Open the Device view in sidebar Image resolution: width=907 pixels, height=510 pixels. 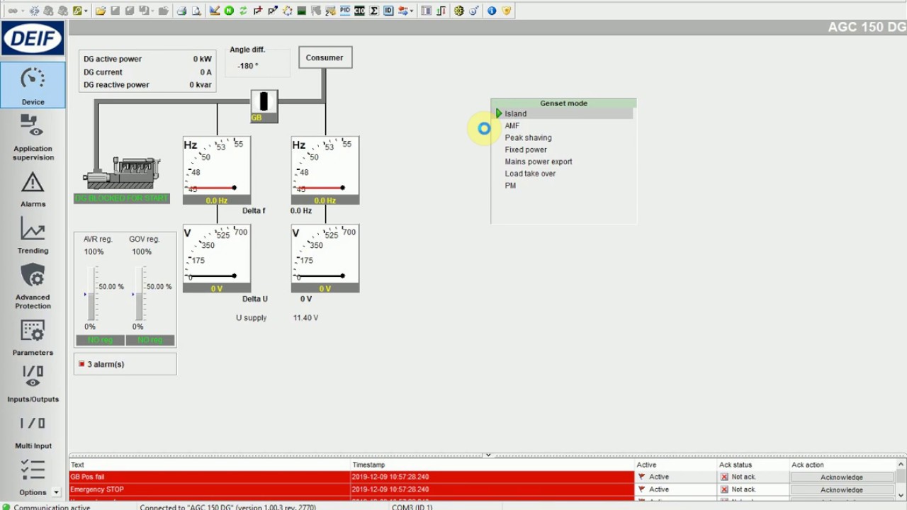click(33, 85)
